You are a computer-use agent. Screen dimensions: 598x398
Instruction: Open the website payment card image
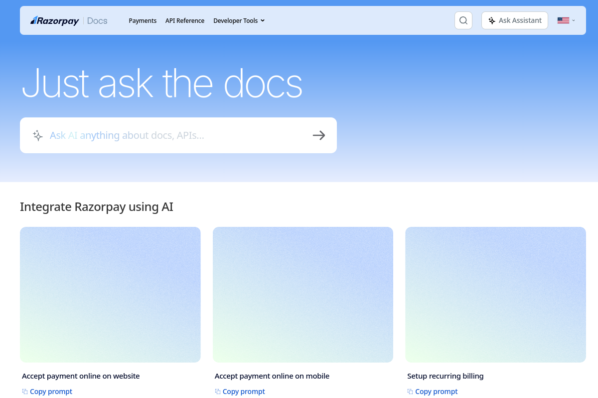click(x=110, y=295)
